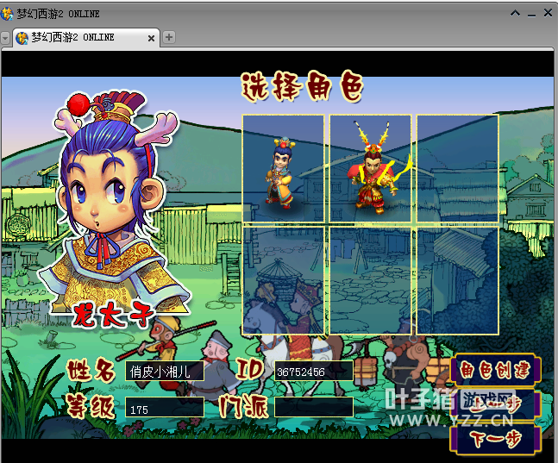Click the game icon on the tab
Screen dimensions: 558x463
pos(22,38)
